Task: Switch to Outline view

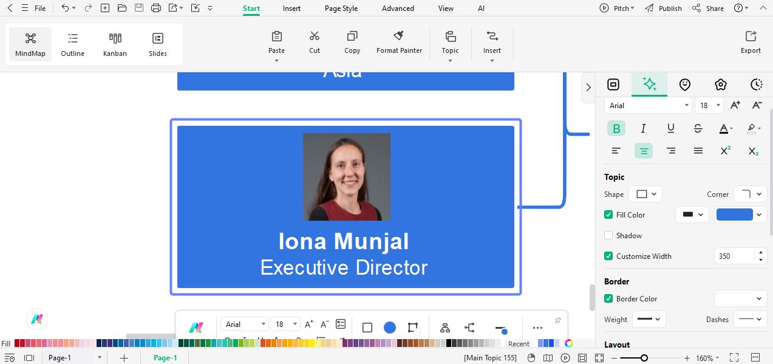Action: tap(73, 44)
